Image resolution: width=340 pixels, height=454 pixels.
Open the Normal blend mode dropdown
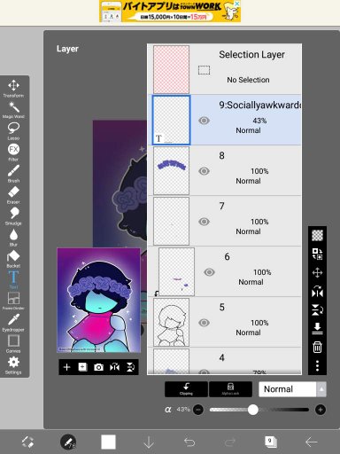pos(292,389)
